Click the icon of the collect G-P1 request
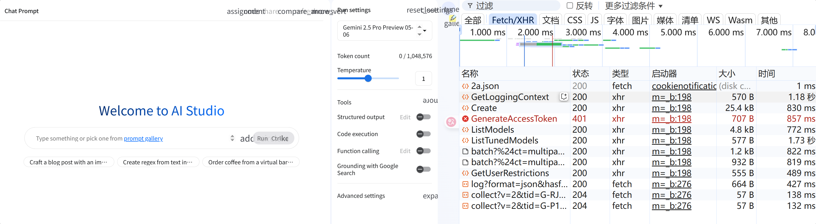Image resolution: width=816 pixels, height=224 pixels. (x=465, y=206)
